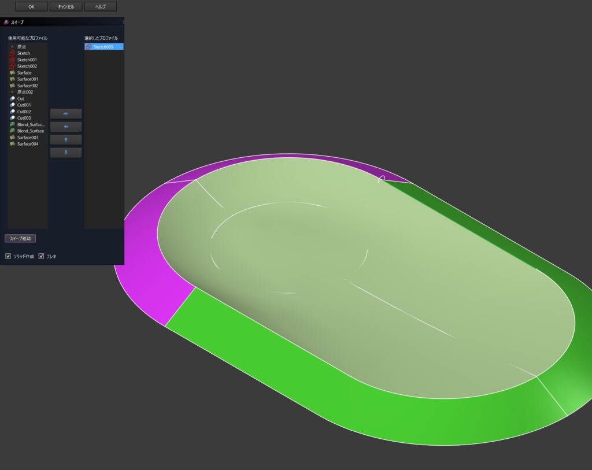
Task: Select the Sketch001 profile icon
Action: pyautogui.click(x=12, y=60)
